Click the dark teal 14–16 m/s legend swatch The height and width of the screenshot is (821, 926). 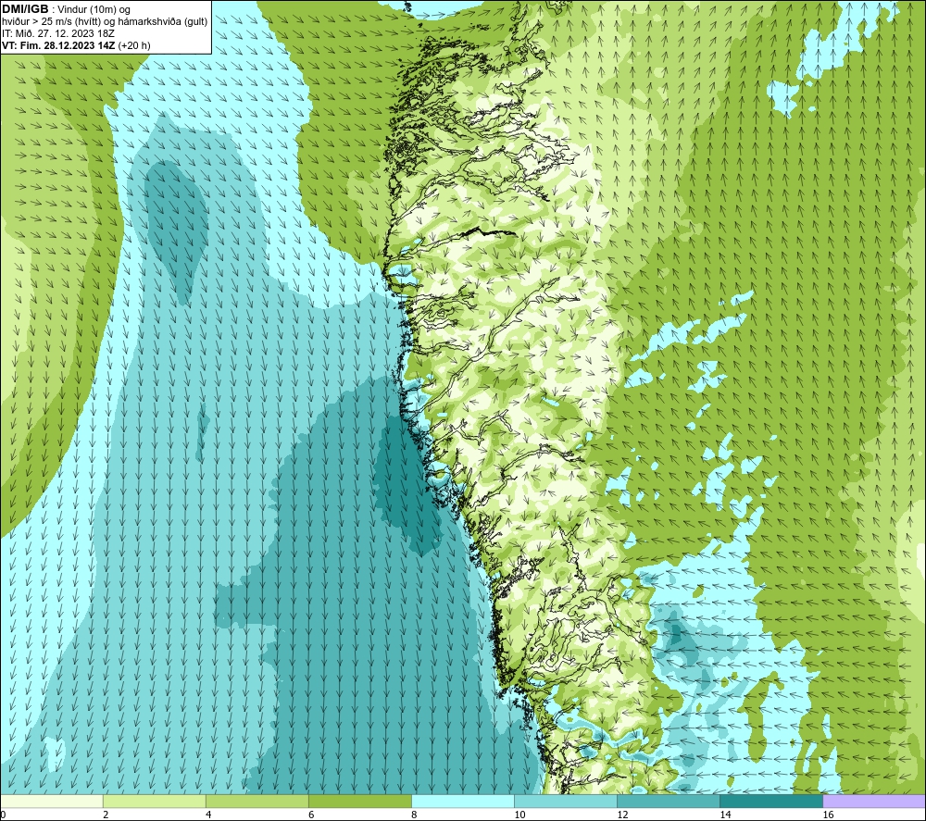(771, 801)
